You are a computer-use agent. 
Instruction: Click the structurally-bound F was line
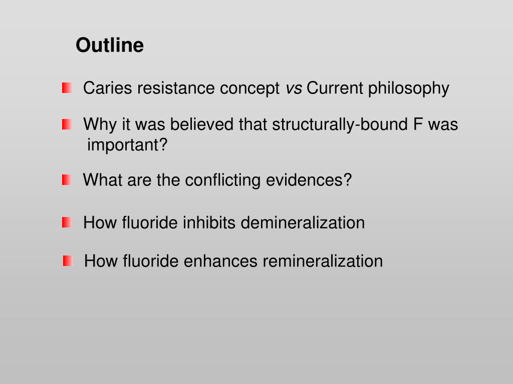271,124
